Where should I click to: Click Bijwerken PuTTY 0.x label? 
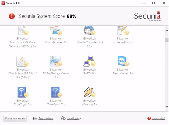click(x=90, y=72)
